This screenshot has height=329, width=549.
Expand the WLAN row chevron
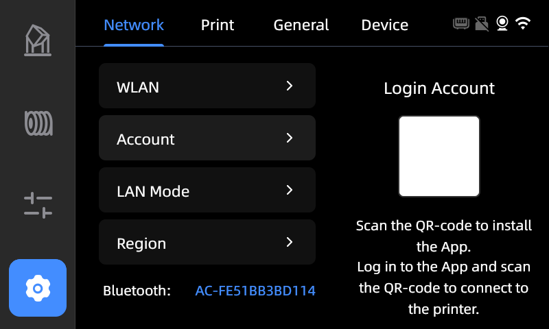289,86
